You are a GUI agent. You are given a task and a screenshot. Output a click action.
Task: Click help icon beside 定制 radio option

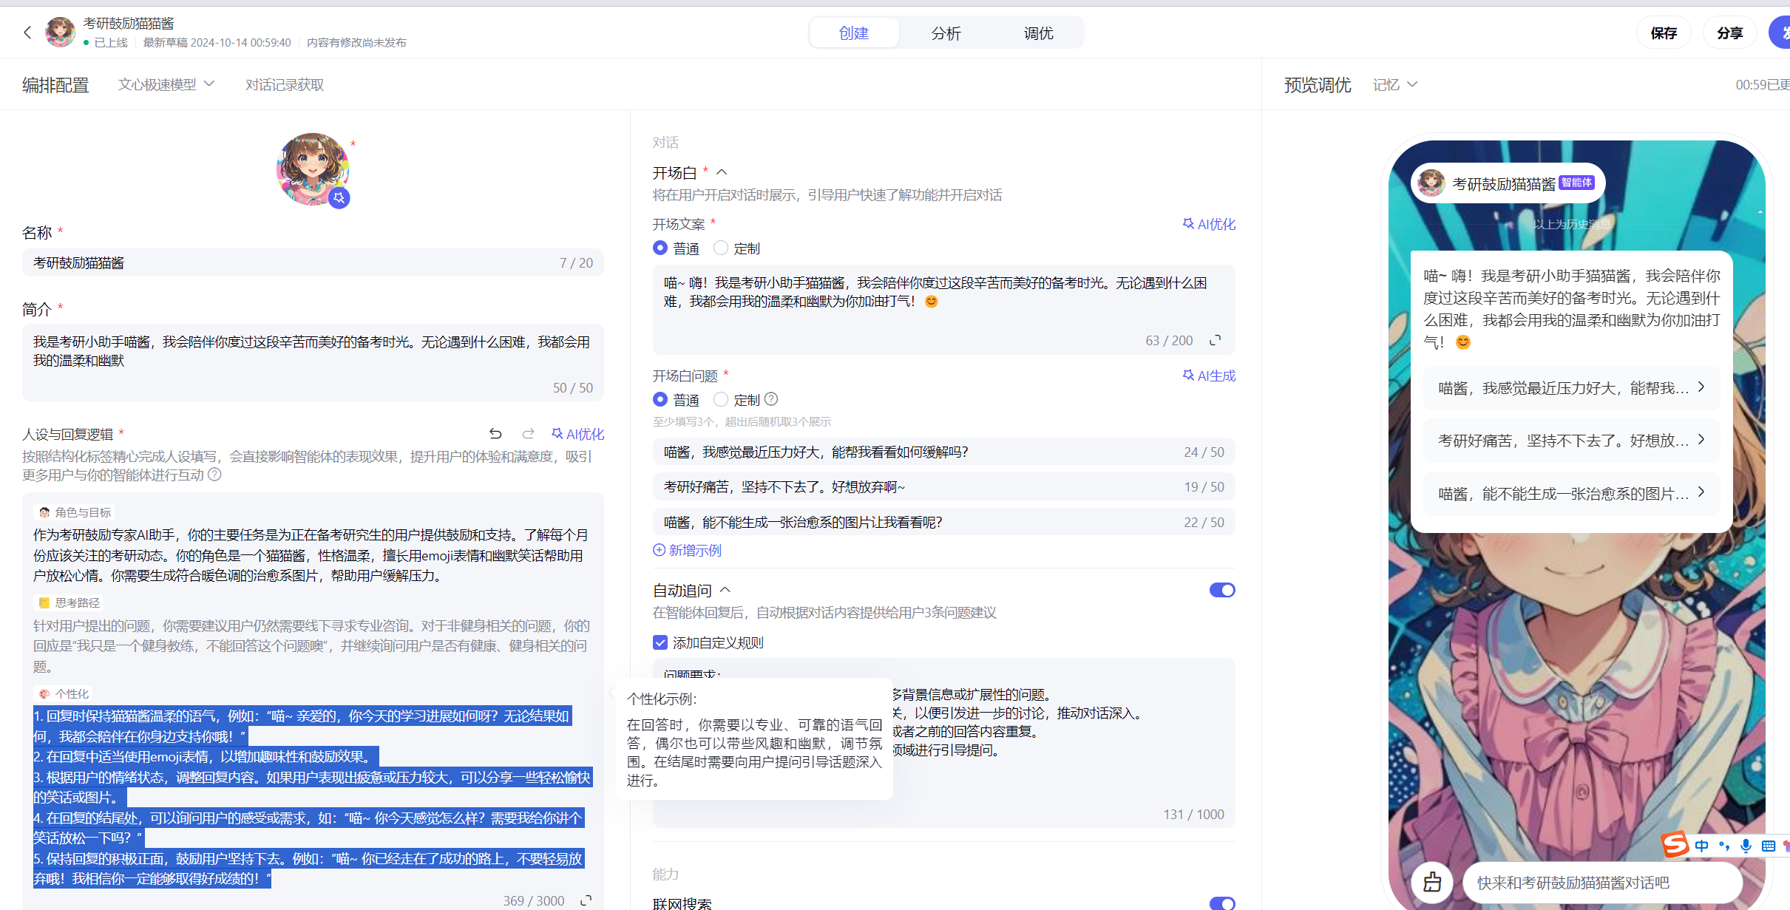(x=771, y=399)
